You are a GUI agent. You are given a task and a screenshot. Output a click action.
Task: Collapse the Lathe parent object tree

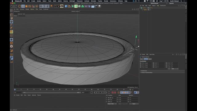coord(140,8)
